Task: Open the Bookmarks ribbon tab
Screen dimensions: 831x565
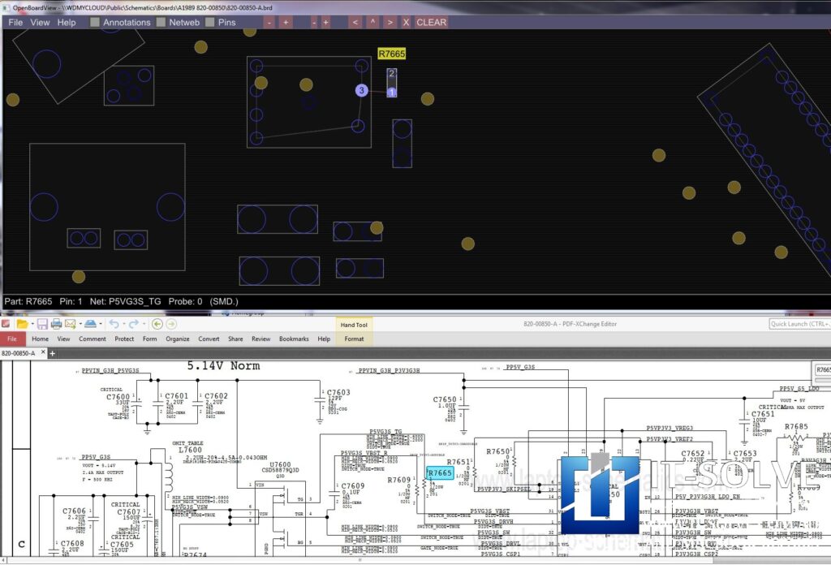Action: coord(294,339)
